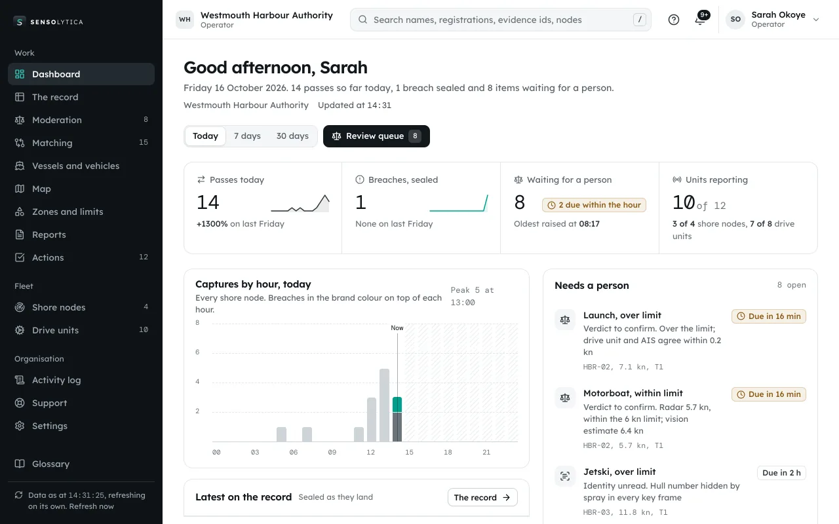Open the Launch, over limit item
Image resolution: width=839 pixels, height=524 pixels.
pyautogui.click(x=680, y=341)
